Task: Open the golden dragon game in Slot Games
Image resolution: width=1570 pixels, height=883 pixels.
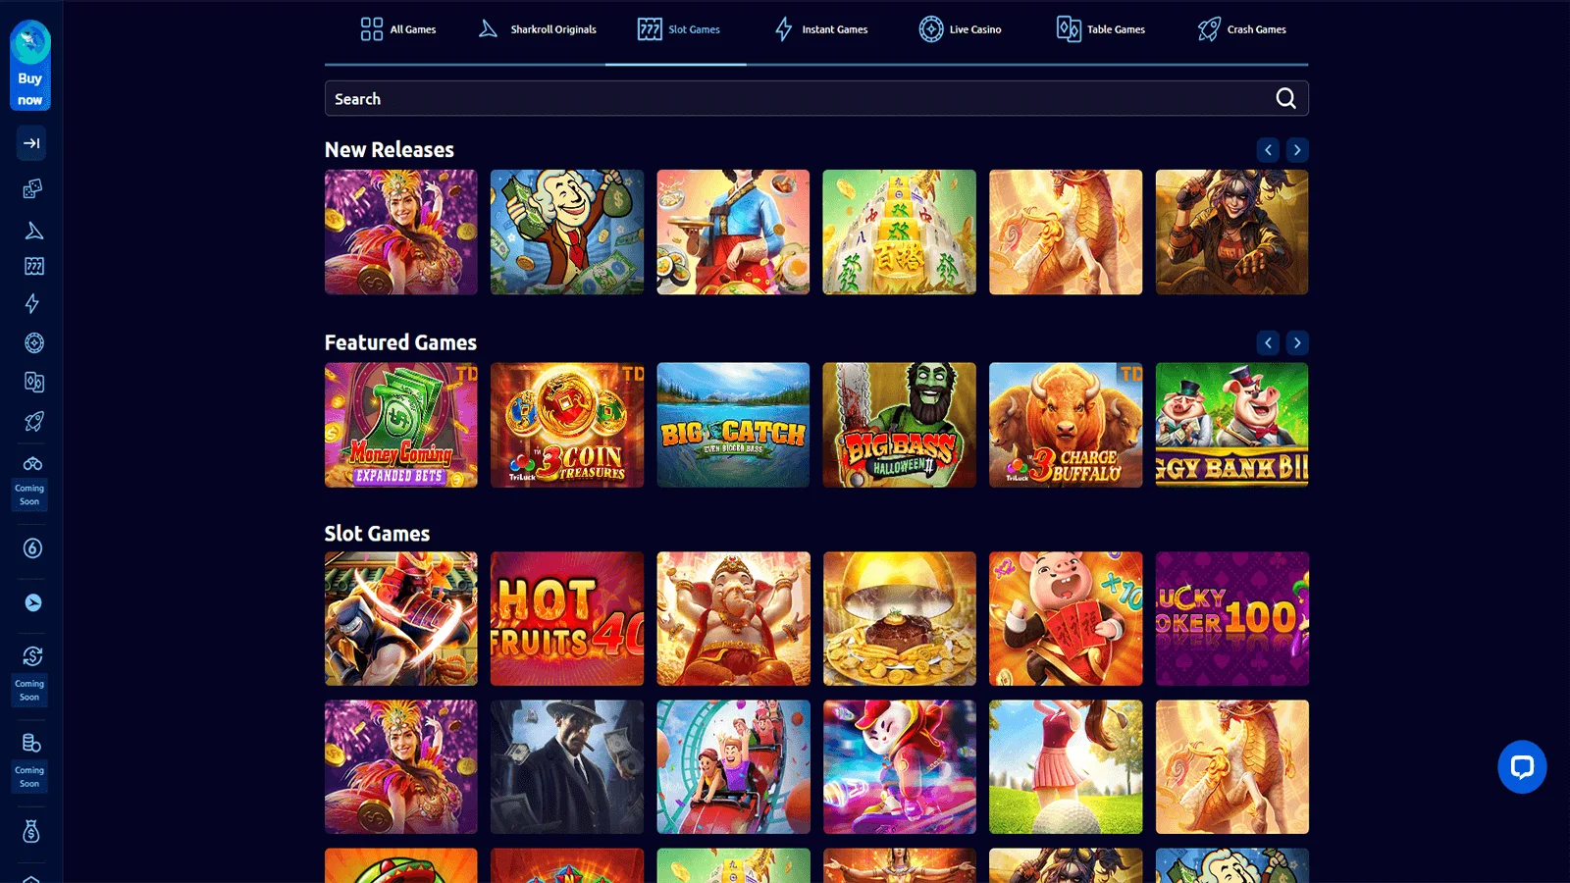Action: (x=1231, y=766)
